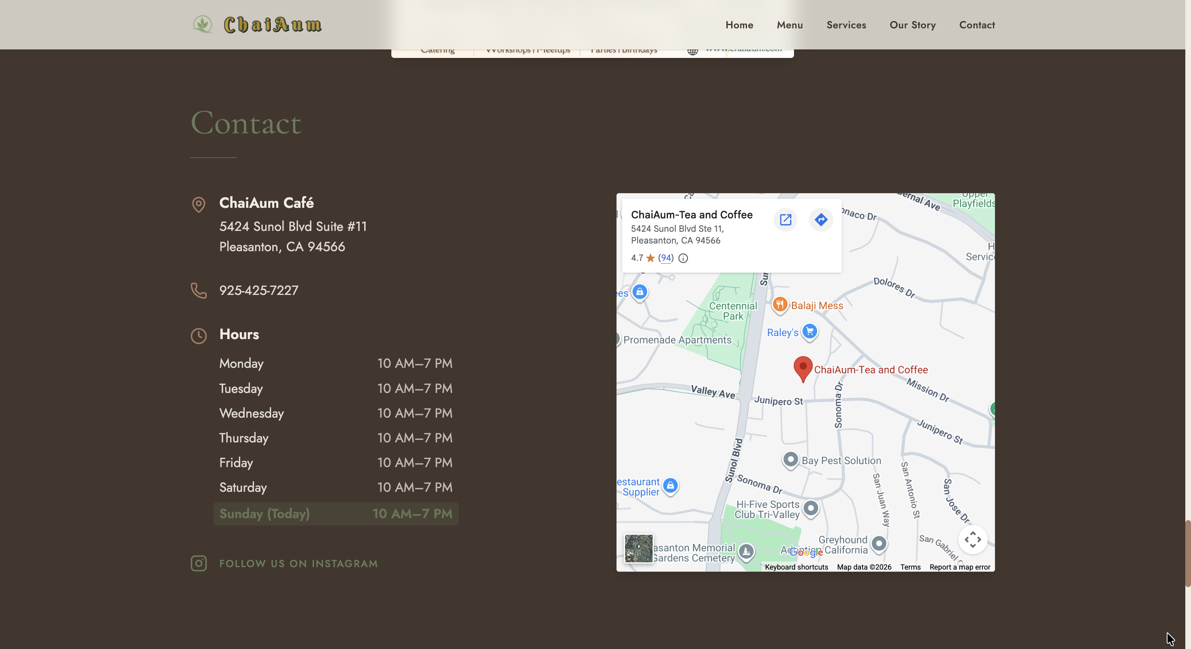Open Follow Us On Instagram link
This screenshot has width=1191, height=649.
tap(298, 564)
